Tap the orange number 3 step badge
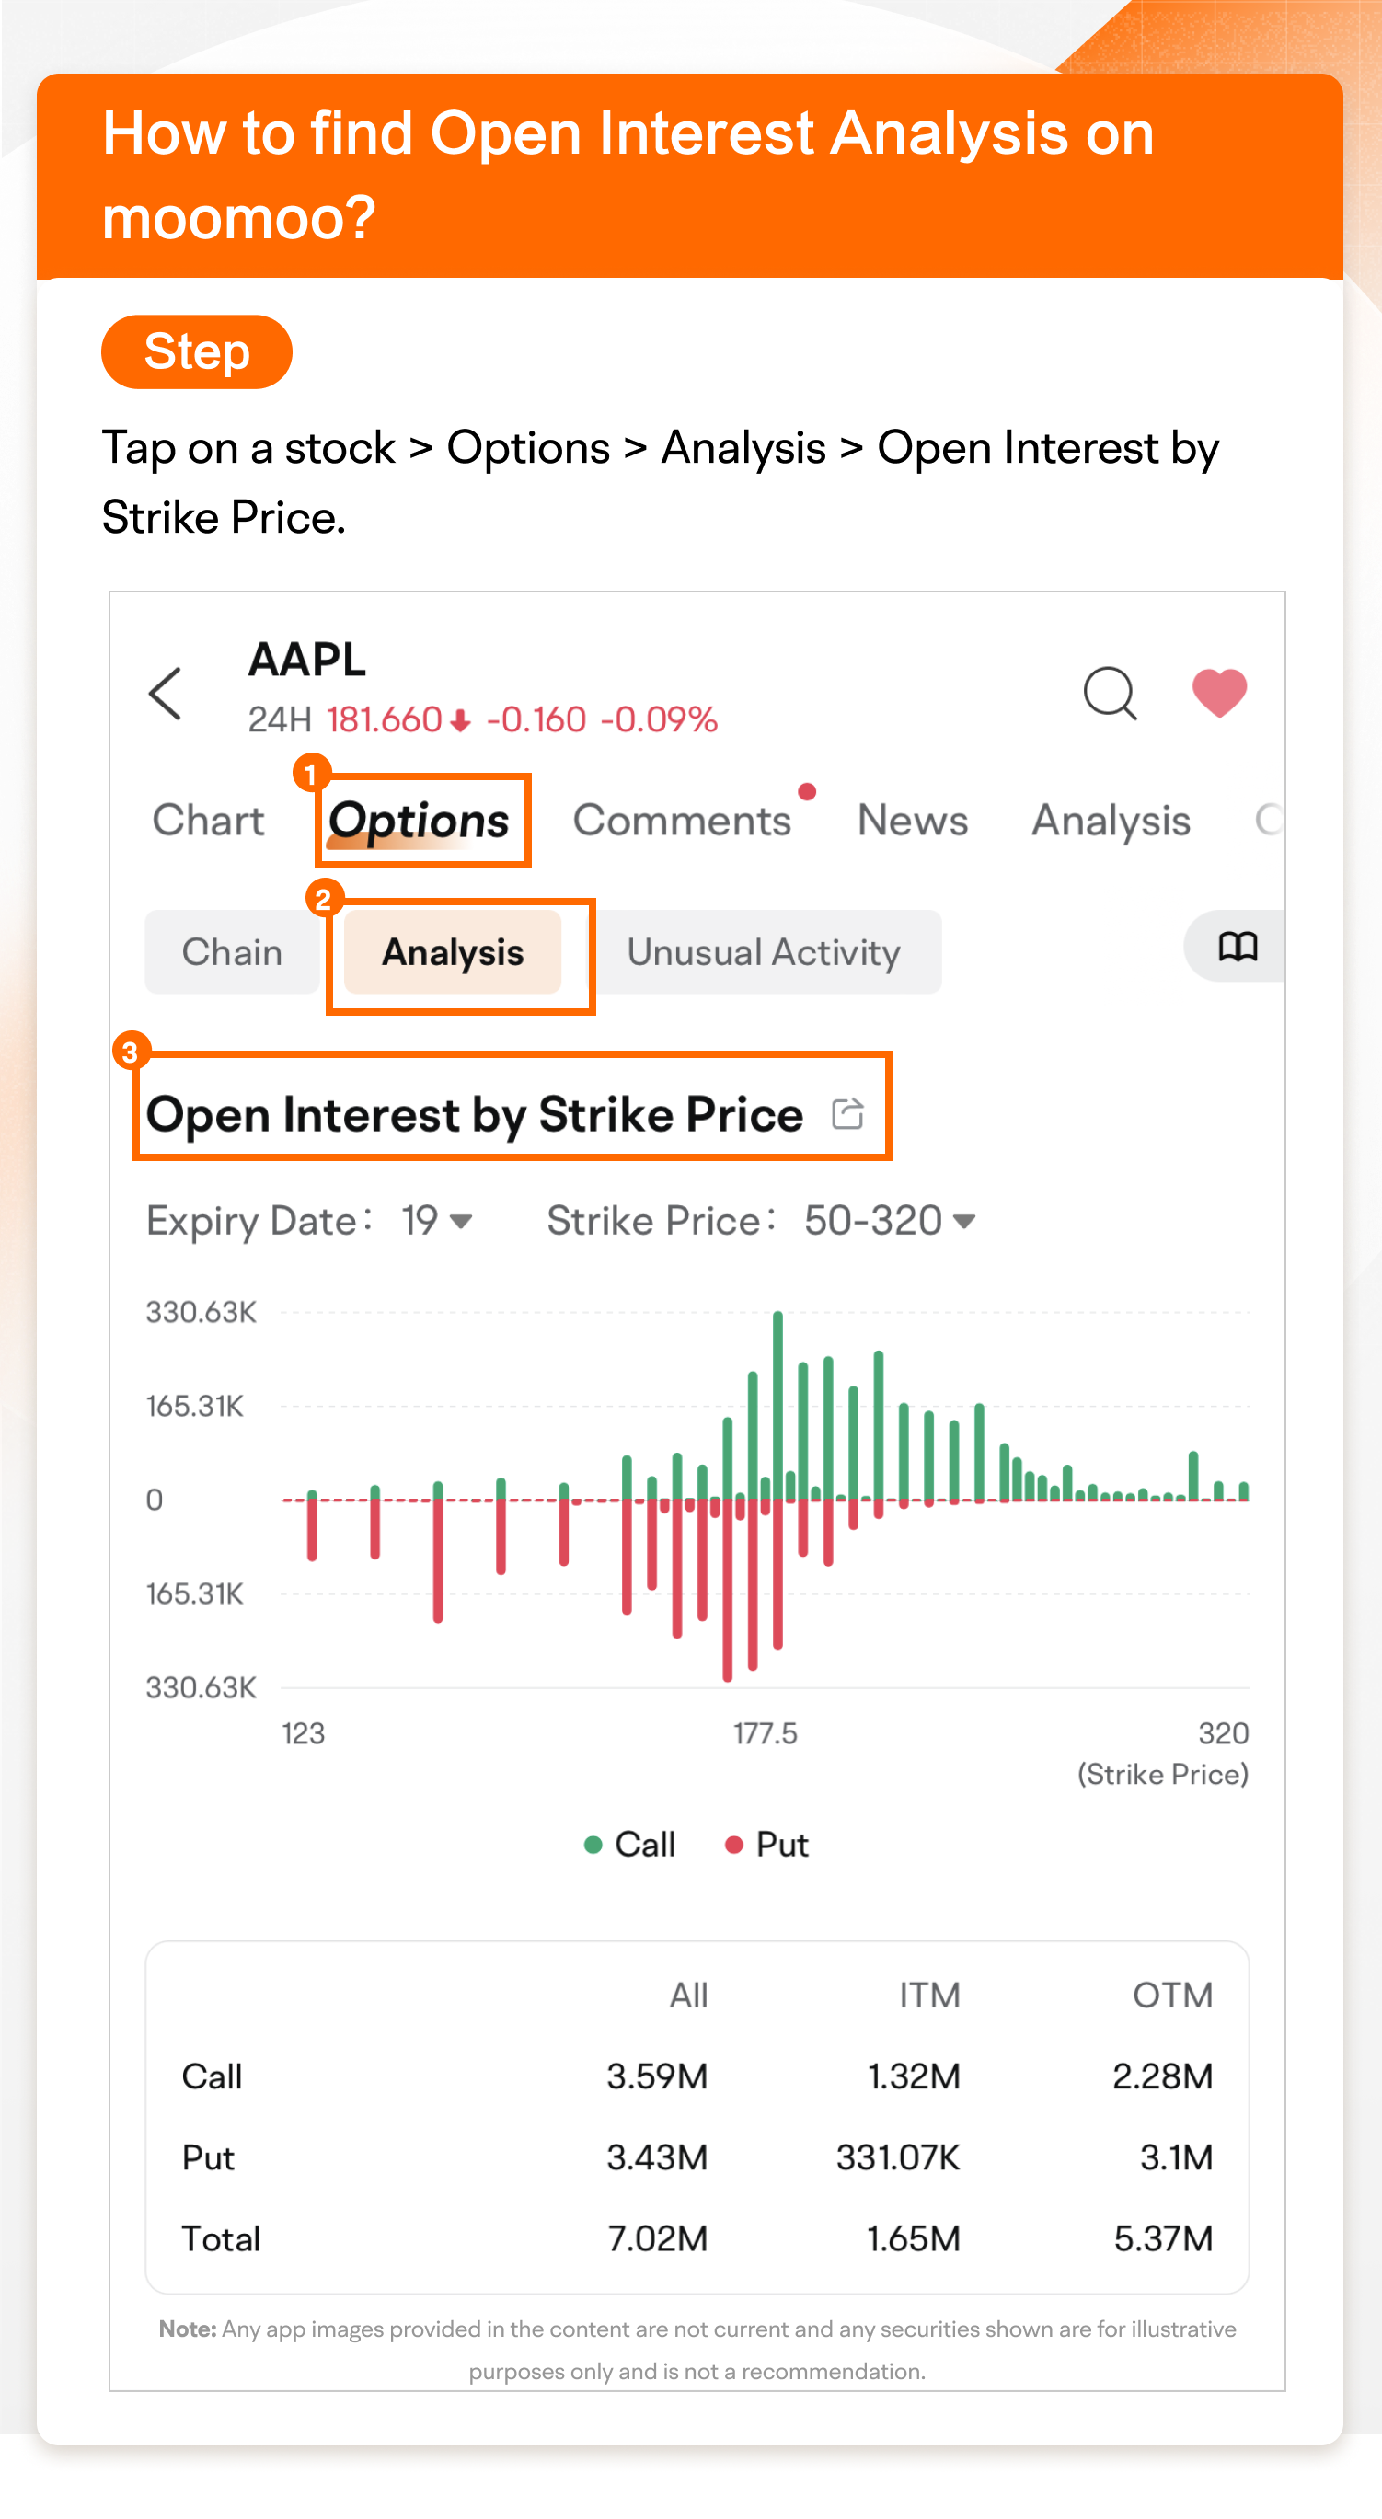The image size is (1382, 2519). pyautogui.click(x=130, y=1052)
